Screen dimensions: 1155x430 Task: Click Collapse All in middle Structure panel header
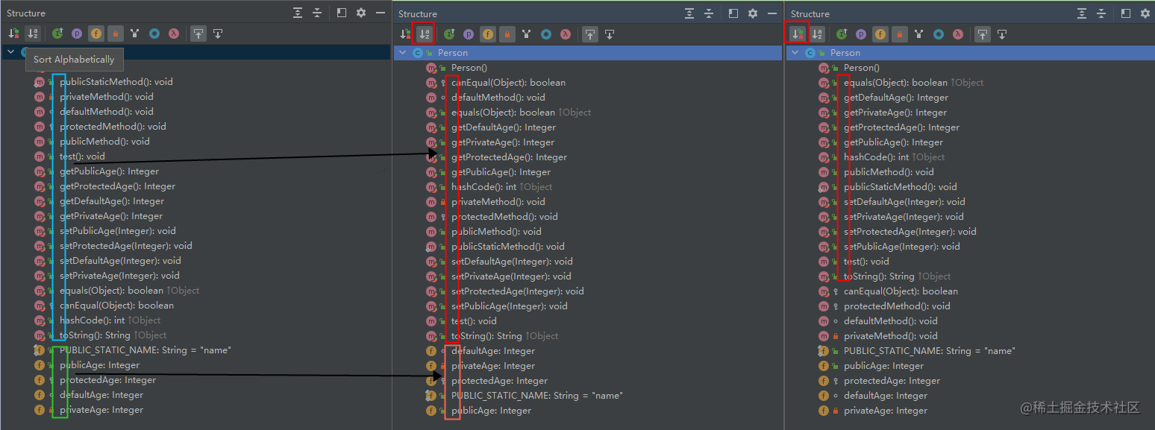(x=709, y=13)
